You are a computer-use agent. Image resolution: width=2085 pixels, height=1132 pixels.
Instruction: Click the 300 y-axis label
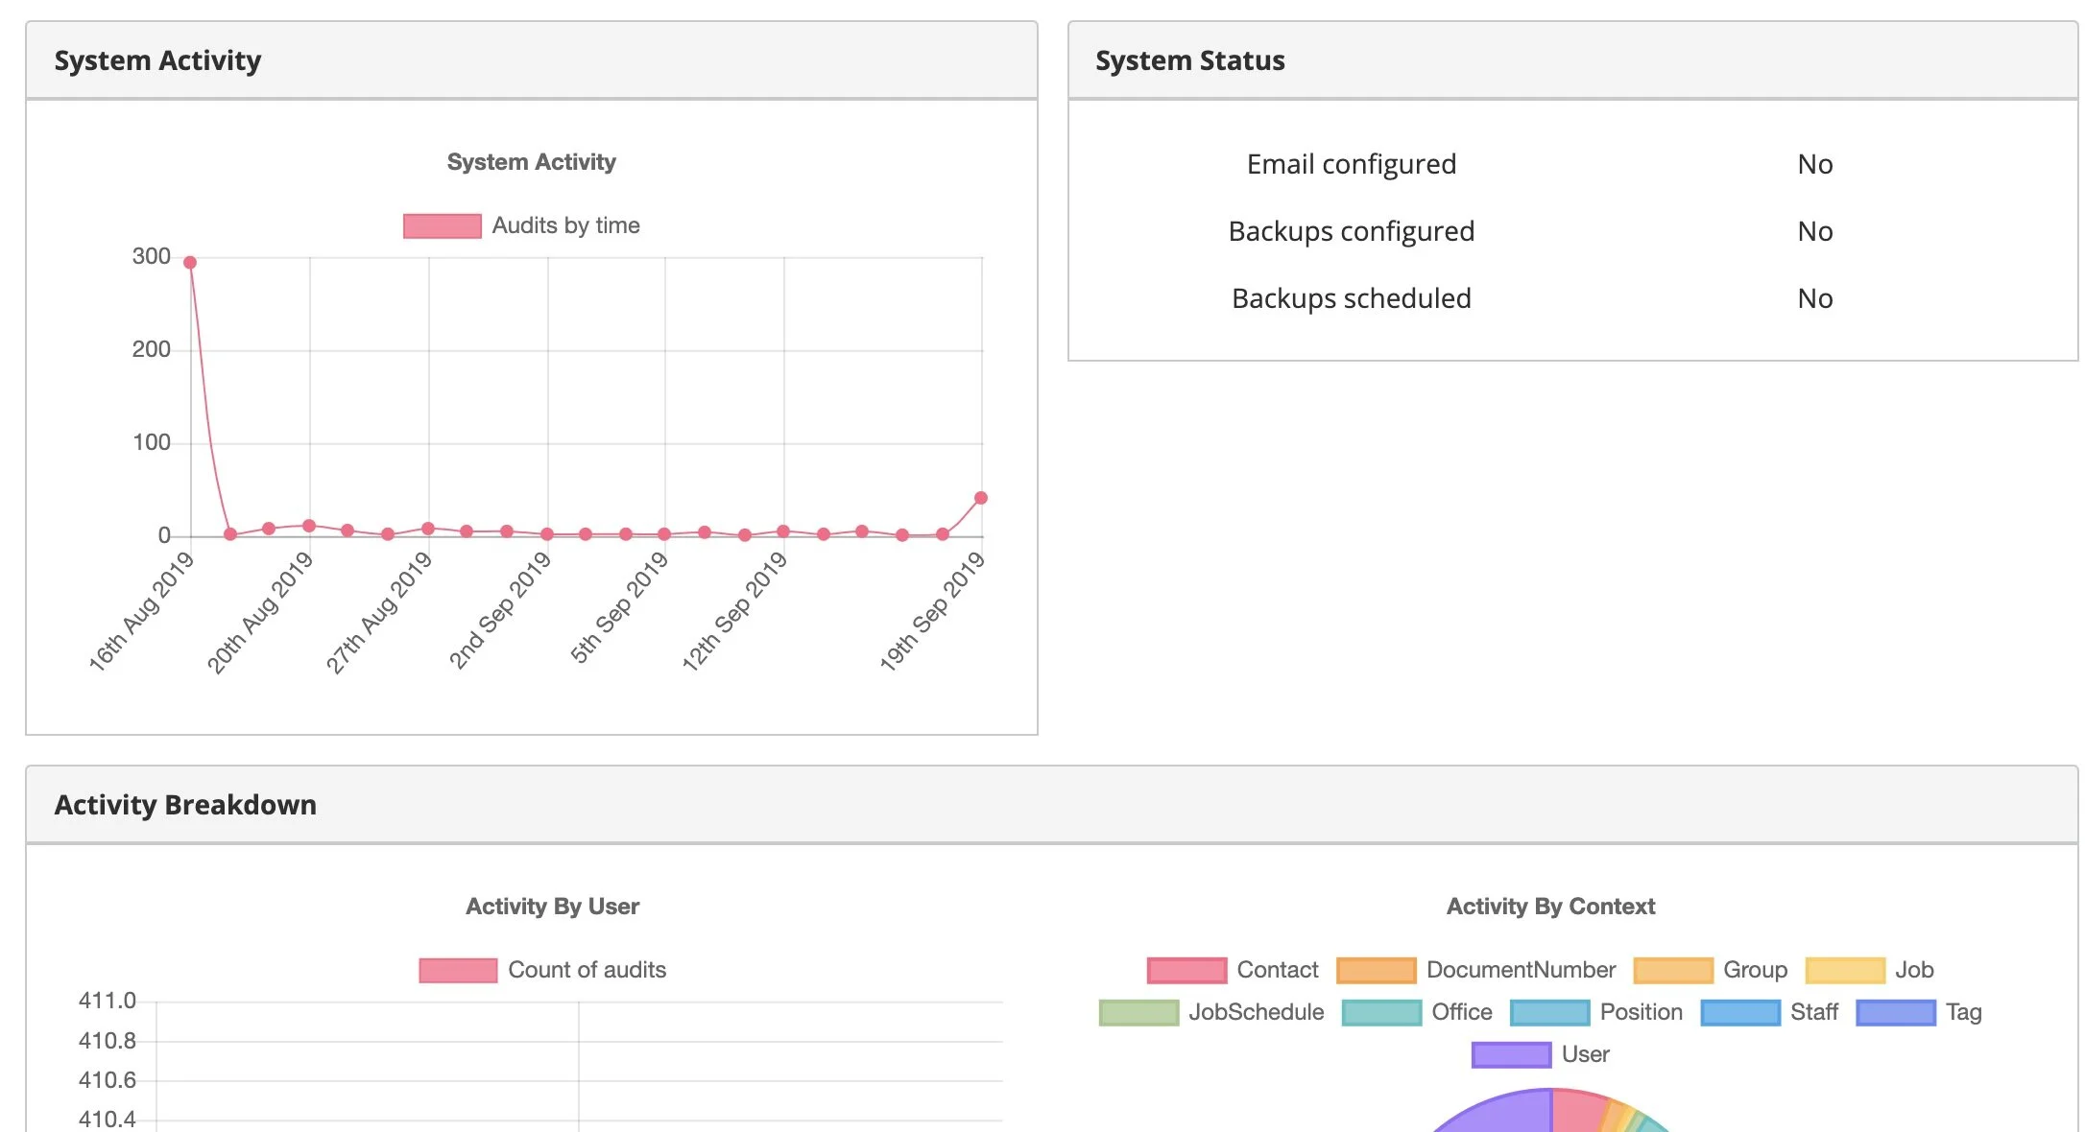tap(152, 256)
